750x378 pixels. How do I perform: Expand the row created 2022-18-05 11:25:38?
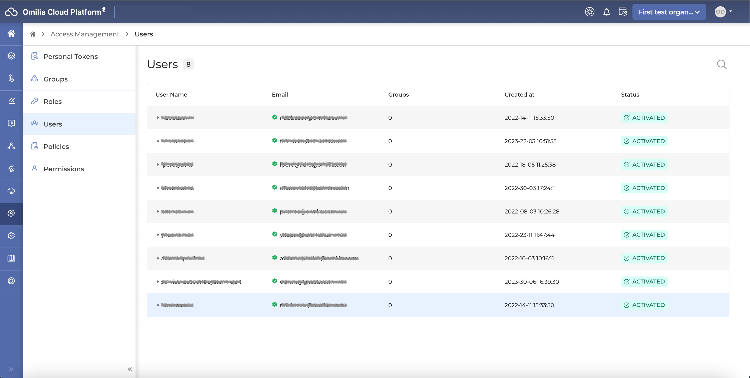click(x=158, y=165)
